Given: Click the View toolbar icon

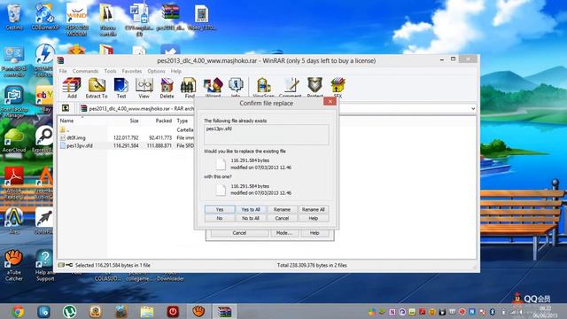Looking at the screenshot, I should coord(144,88).
